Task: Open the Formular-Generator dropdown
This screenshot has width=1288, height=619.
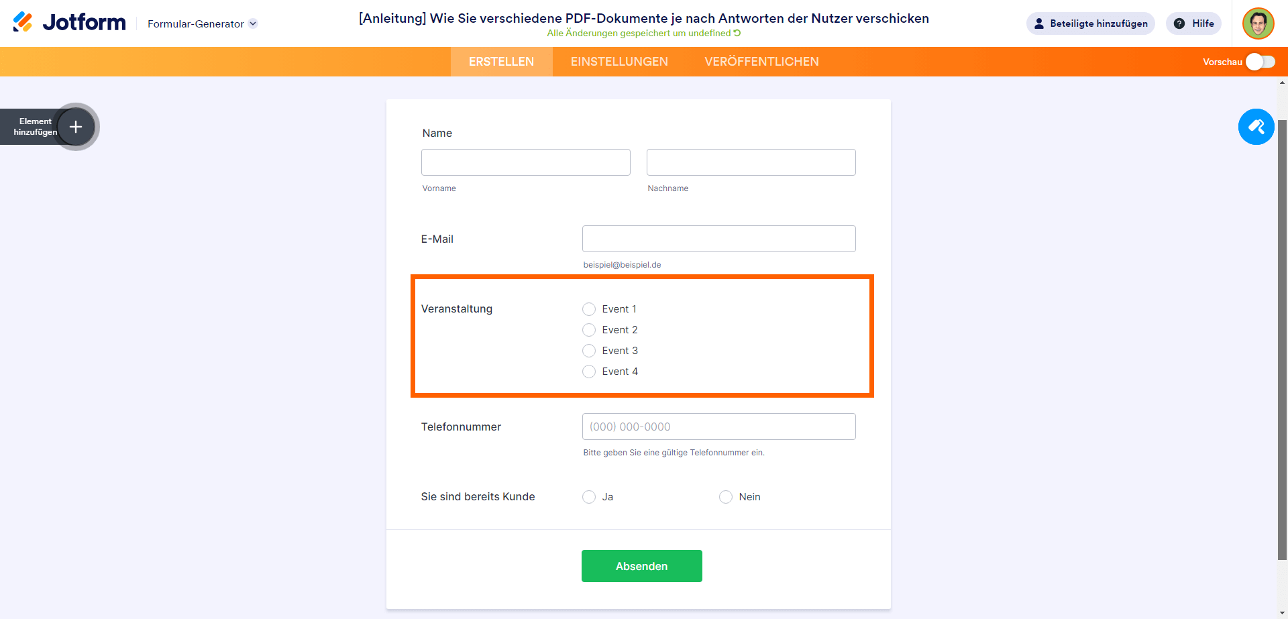Action: (x=201, y=23)
